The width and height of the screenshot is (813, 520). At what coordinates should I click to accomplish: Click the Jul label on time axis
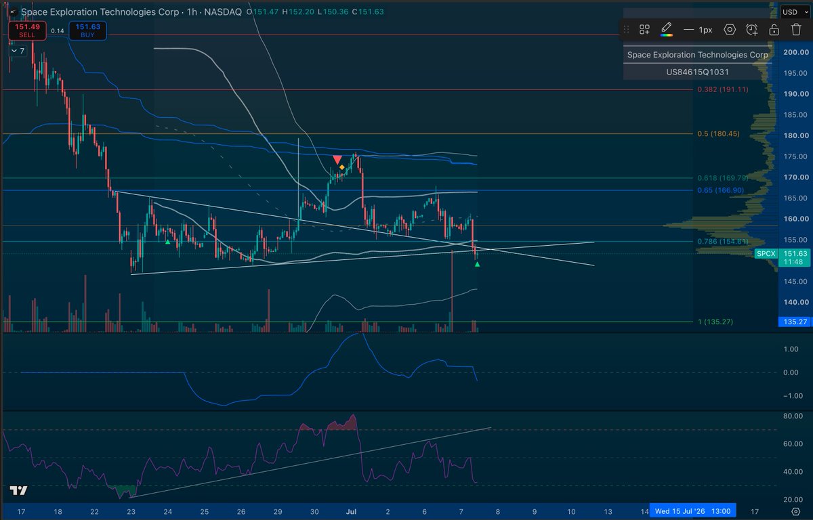coord(351,511)
